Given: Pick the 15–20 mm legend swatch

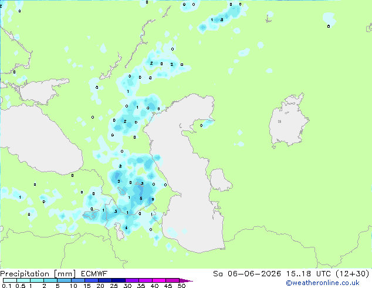Looking at the screenshot, I should click(x=91, y=280).
